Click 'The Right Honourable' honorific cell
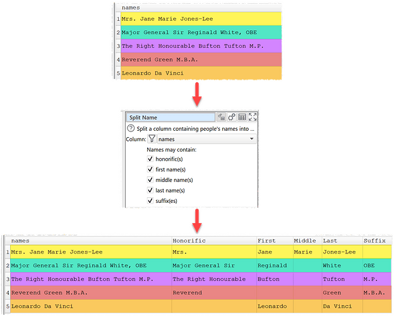394x316 pixels. point(214,279)
